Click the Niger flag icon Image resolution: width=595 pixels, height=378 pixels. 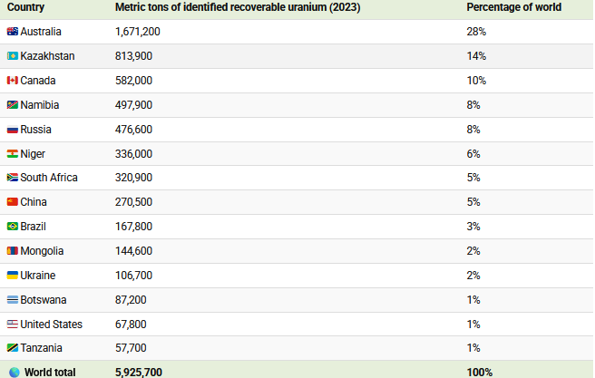pyautogui.click(x=13, y=154)
